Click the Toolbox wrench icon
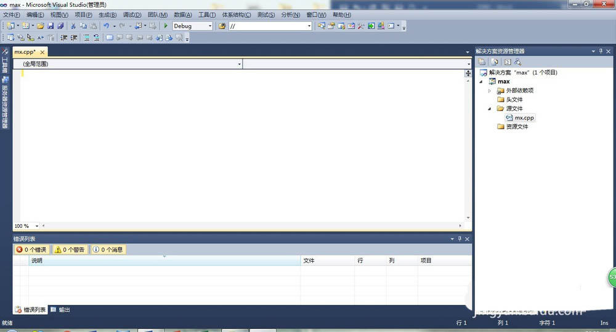 (361, 26)
